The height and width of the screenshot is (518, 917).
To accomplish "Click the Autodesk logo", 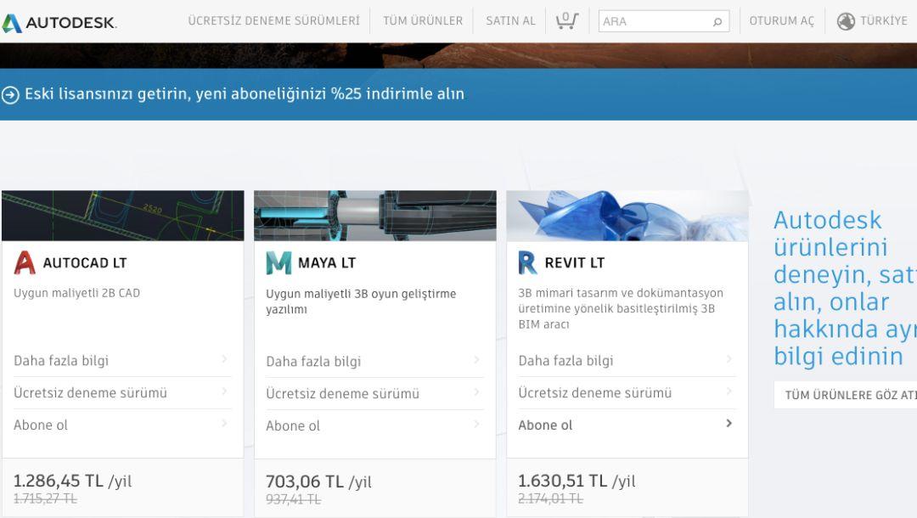I will 59,22.
